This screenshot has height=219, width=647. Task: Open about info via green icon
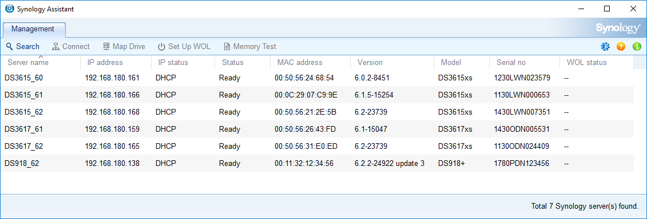637,47
